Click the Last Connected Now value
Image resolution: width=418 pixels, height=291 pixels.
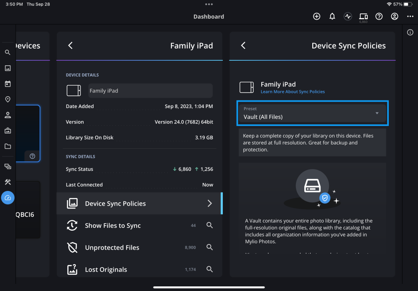coord(207,185)
